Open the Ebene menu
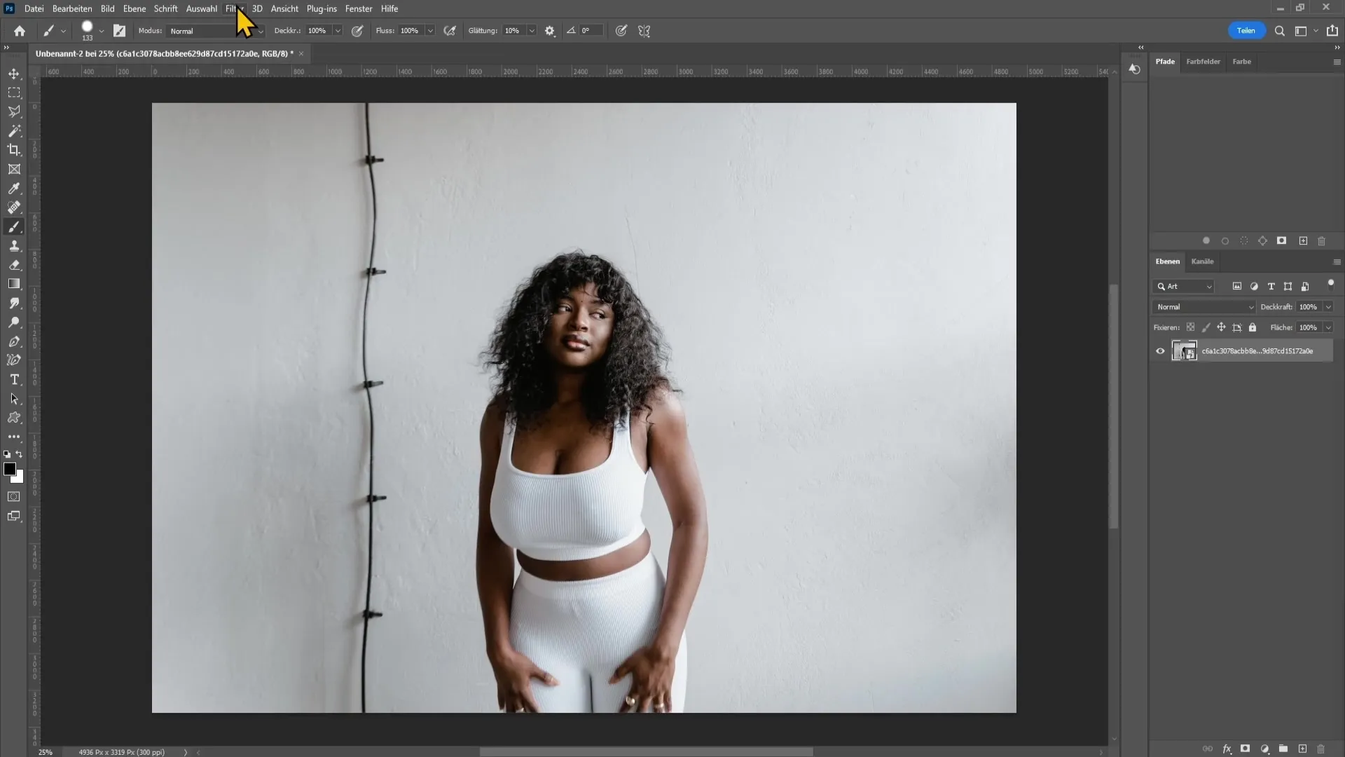Viewport: 1345px width, 757px height. click(134, 8)
